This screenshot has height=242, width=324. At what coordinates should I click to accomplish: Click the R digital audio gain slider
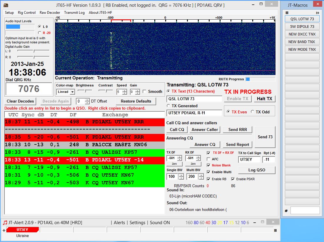coord(33,57)
